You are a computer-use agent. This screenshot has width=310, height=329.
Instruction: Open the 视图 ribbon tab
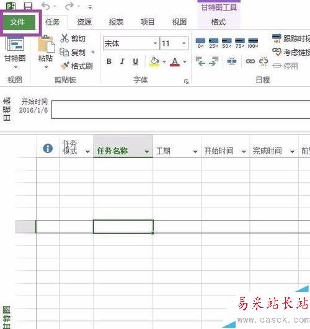tap(179, 22)
